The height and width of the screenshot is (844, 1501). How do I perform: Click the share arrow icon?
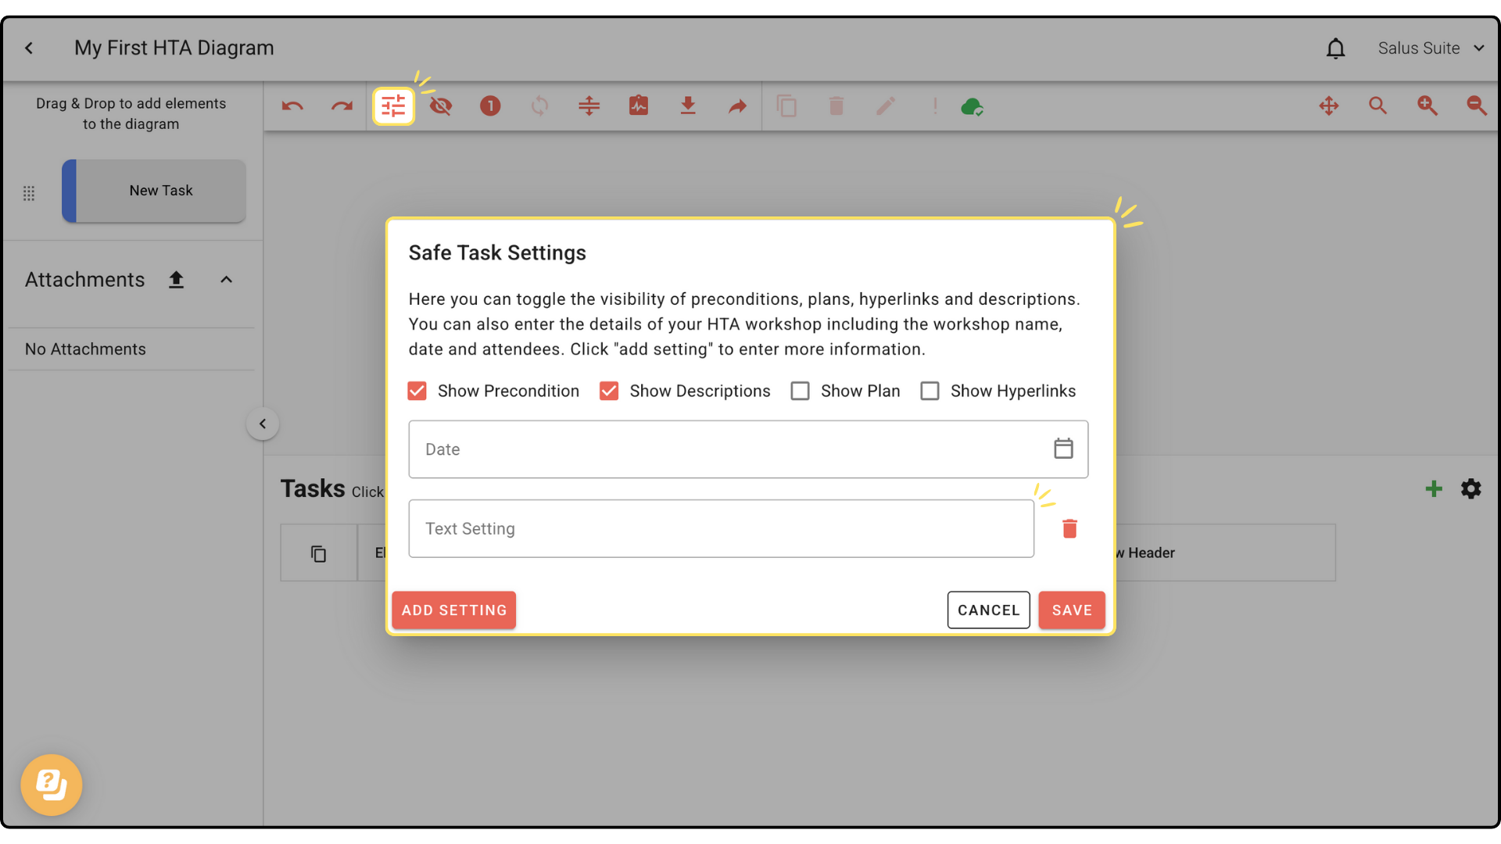point(737,106)
